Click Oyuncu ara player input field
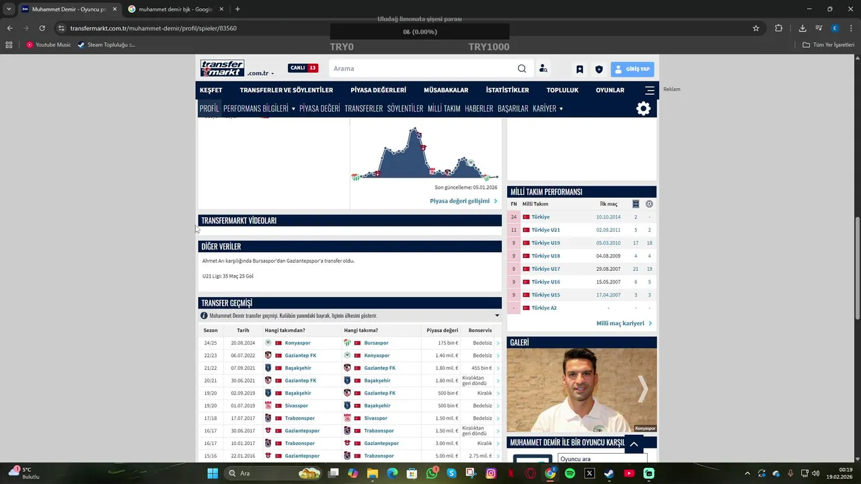This screenshot has height=484, width=861. tap(602, 459)
